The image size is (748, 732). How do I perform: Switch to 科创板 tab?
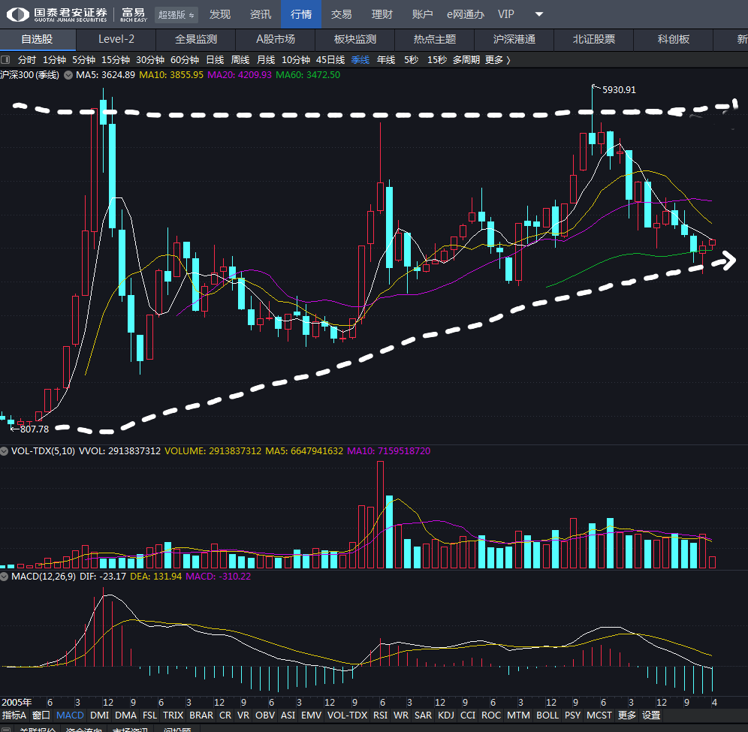pyautogui.click(x=673, y=39)
